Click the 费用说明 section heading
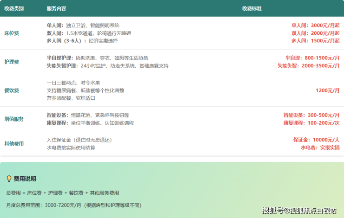Viewport: 344px width, 218px height. coord(25,179)
